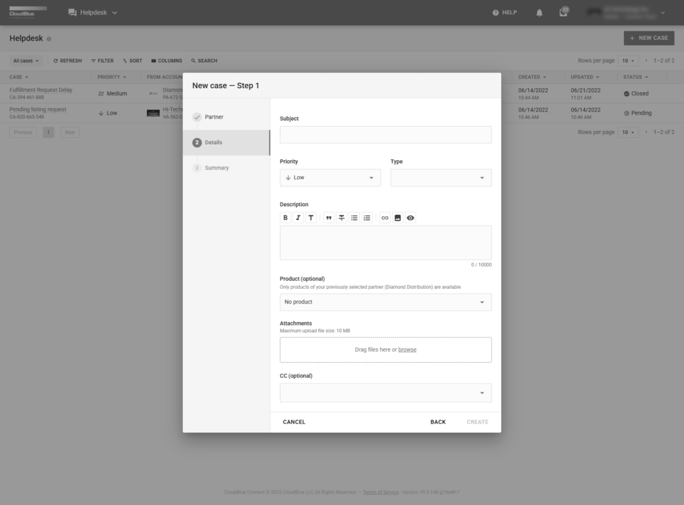Expand the Type dropdown
The height and width of the screenshot is (505, 684).
441,177
